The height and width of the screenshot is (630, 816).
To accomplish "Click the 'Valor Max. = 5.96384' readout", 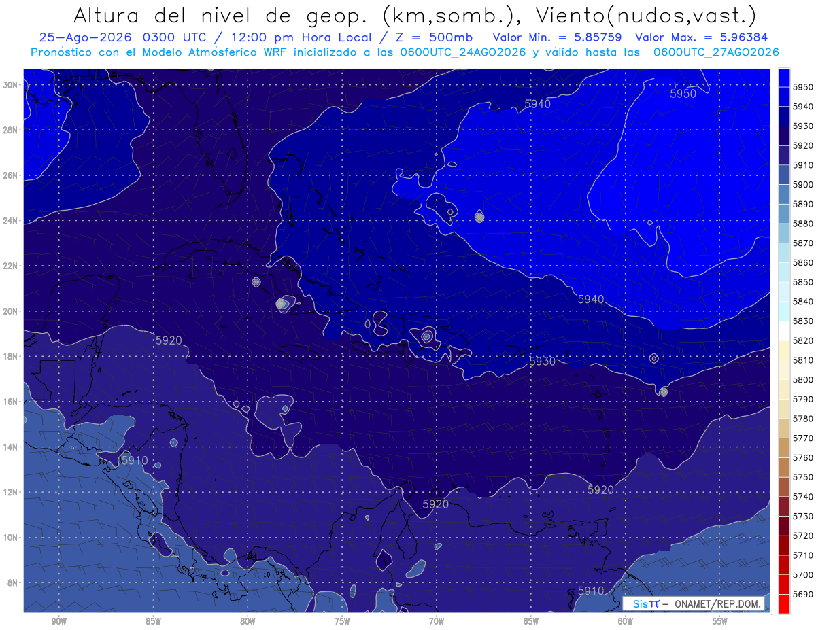I will click(x=702, y=38).
